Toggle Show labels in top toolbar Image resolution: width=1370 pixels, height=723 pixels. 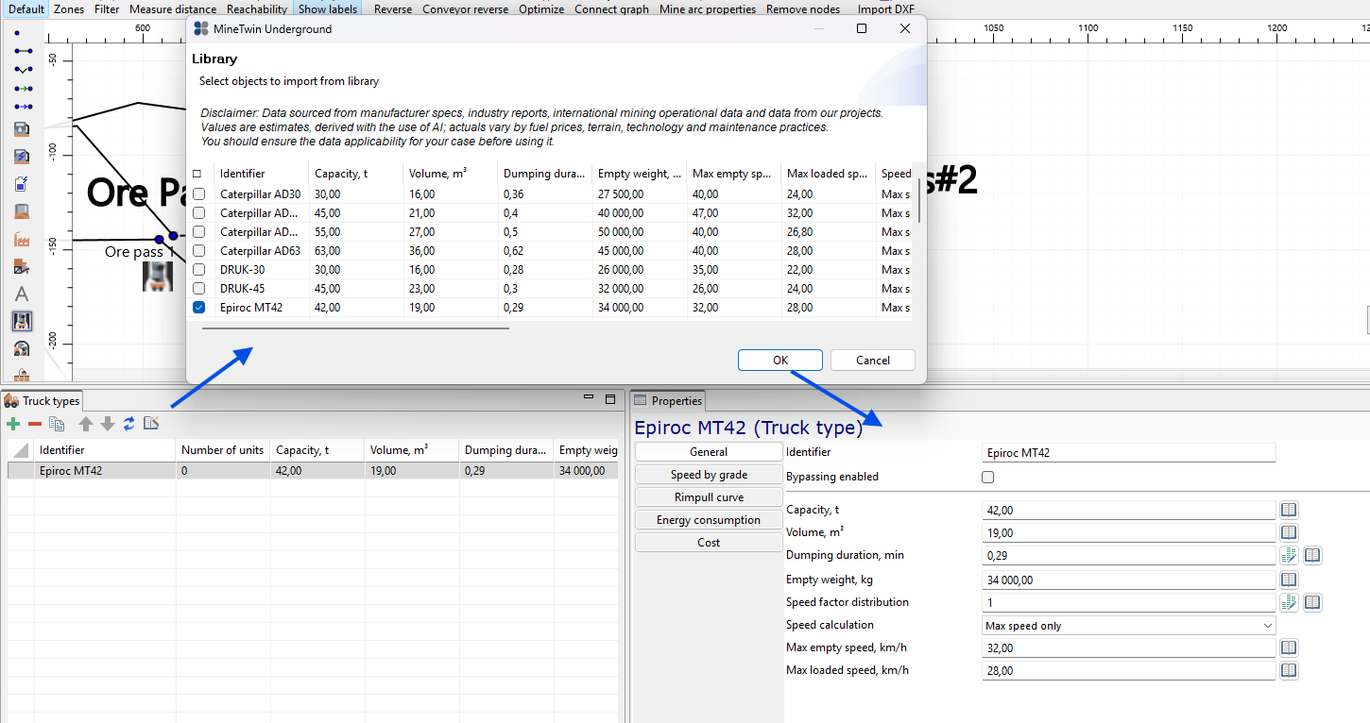click(x=328, y=8)
